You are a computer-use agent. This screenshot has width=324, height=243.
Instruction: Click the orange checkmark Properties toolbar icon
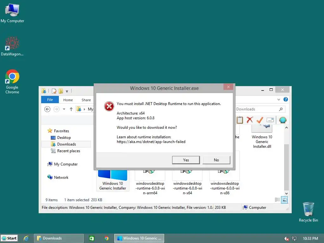pyautogui.click(x=260, y=120)
